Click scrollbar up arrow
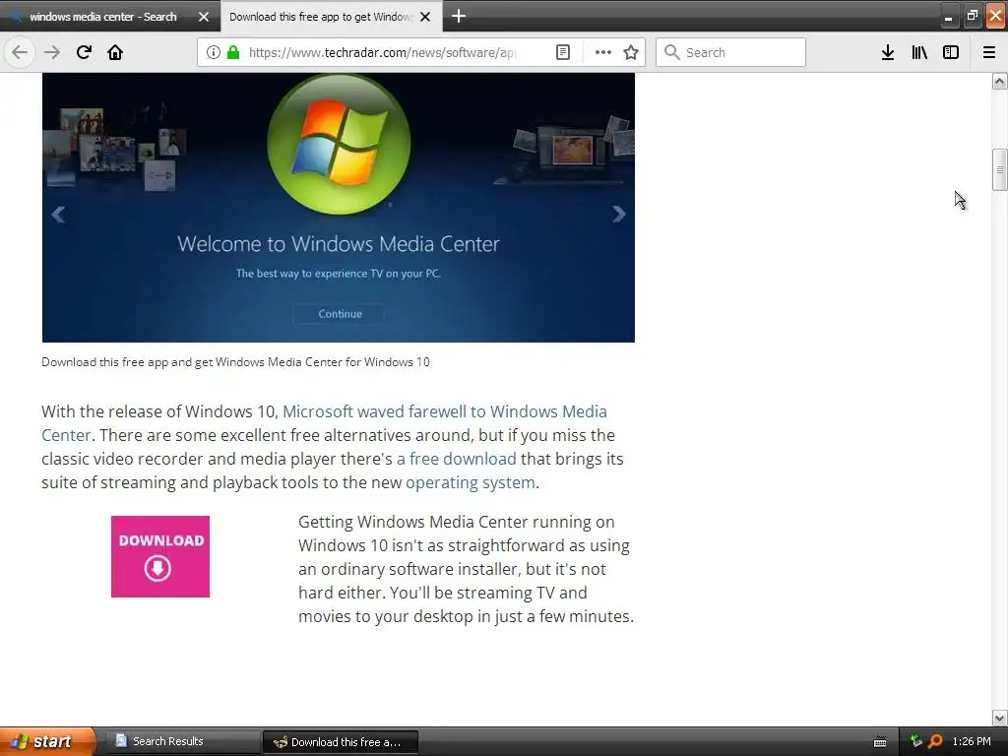 tap(999, 81)
